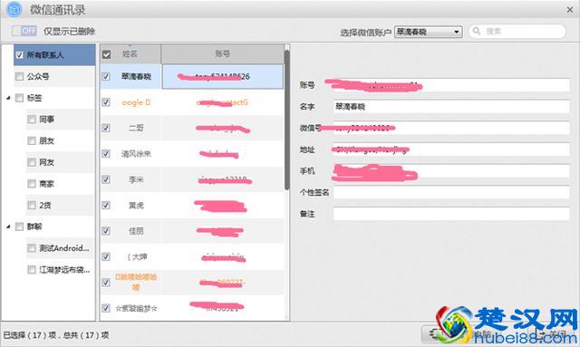Click the 个性签名 detail field
Image resolution: width=580 pixels, height=347 pixels.
(451, 192)
